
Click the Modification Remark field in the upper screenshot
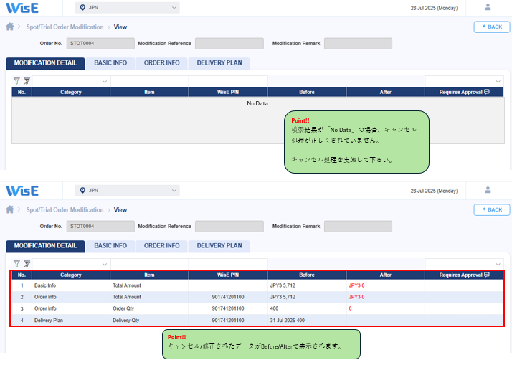click(x=358, y=44)
